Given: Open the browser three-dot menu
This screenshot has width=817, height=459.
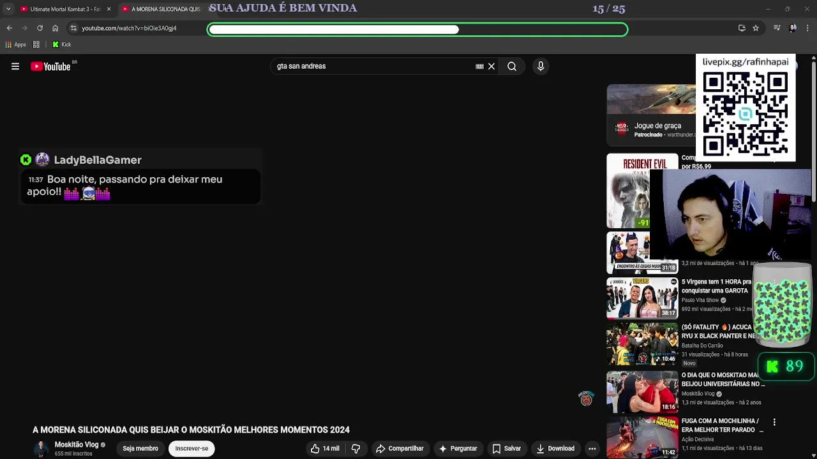Looking at the screenshot, I should pyautogui.click(x=808, y=28).
